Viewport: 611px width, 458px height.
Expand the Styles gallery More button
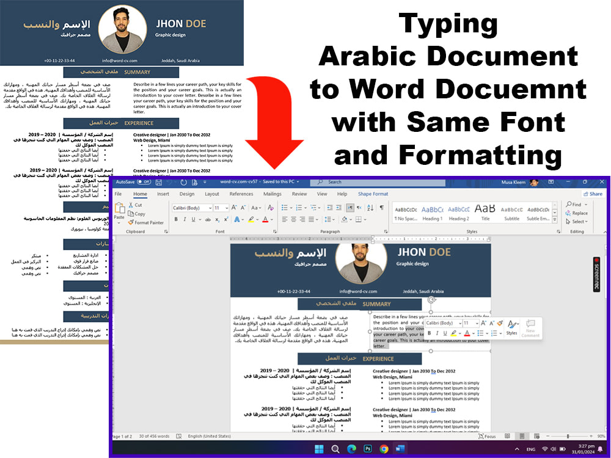tap(555, 219)
